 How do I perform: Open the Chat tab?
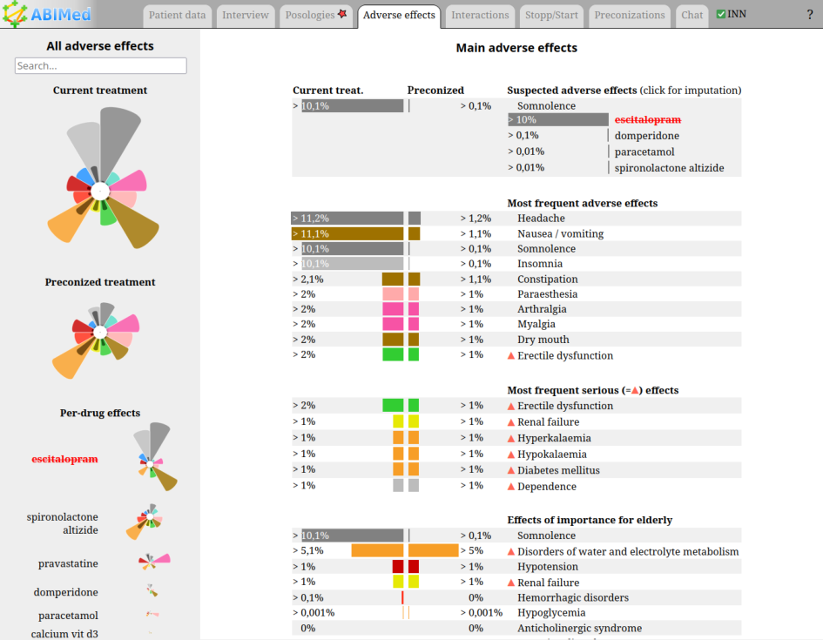point(691,16)
